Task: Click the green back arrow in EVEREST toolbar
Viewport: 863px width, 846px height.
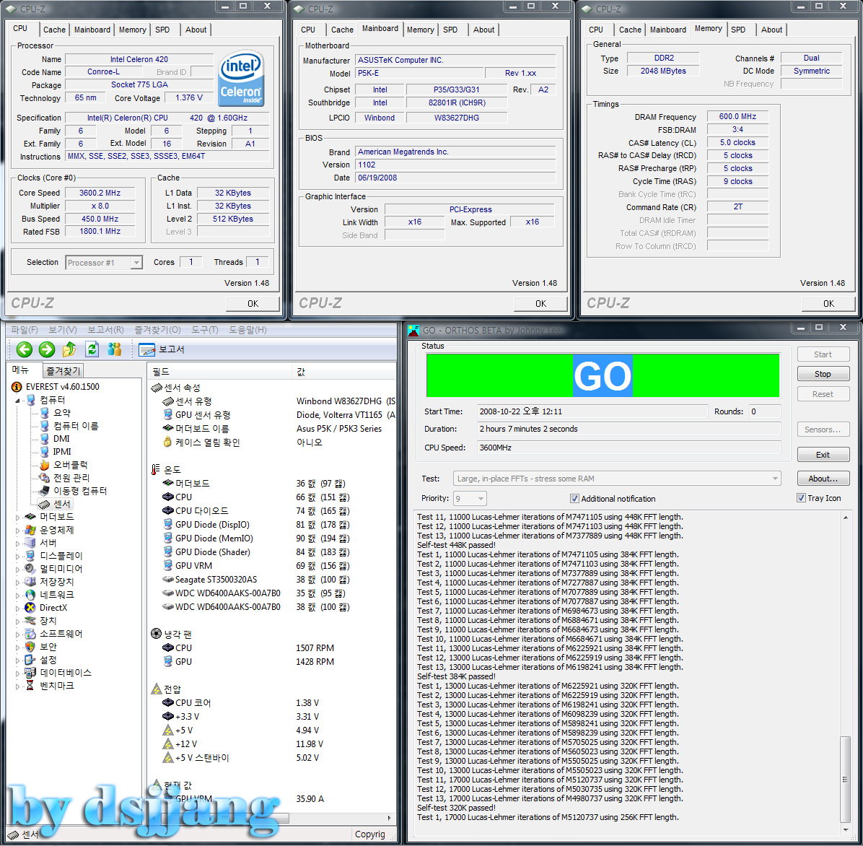Action: point(25,349)
